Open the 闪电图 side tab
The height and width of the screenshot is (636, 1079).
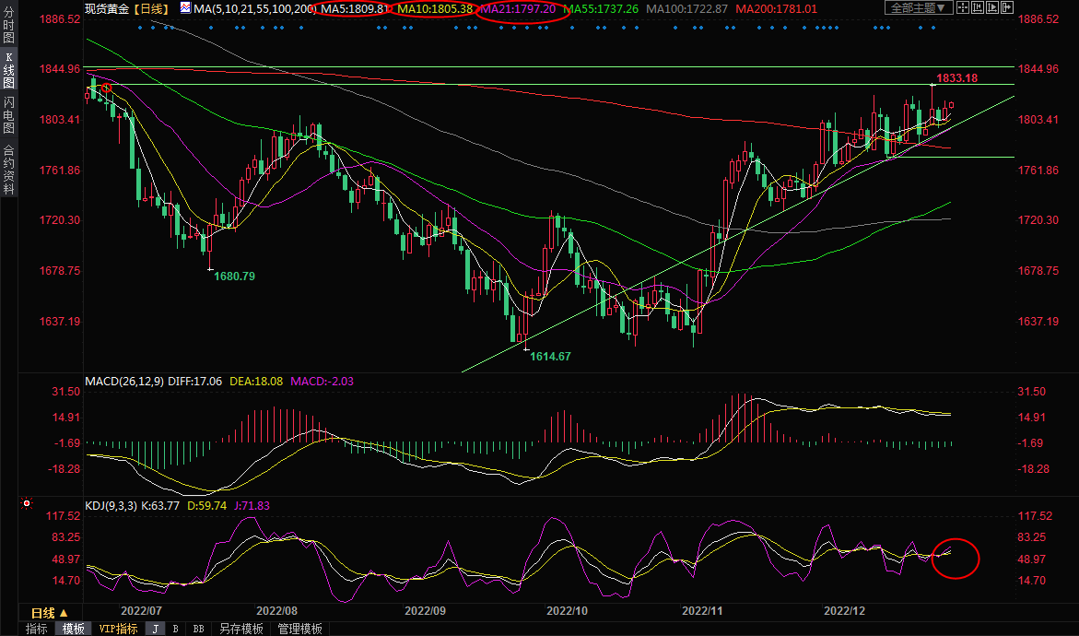(x=8, y=115)
